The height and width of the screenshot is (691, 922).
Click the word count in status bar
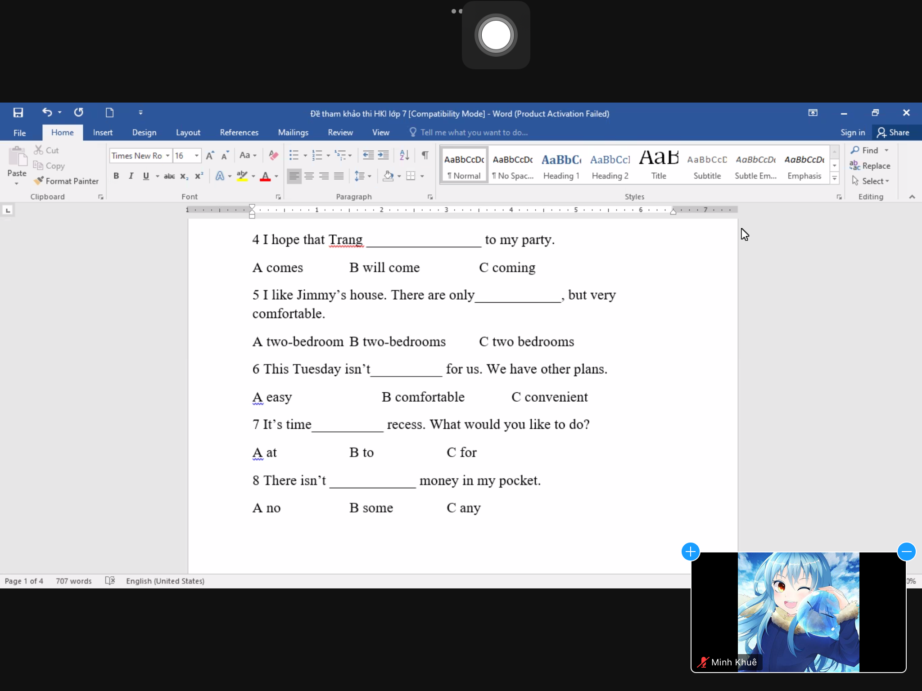point(72,581)
